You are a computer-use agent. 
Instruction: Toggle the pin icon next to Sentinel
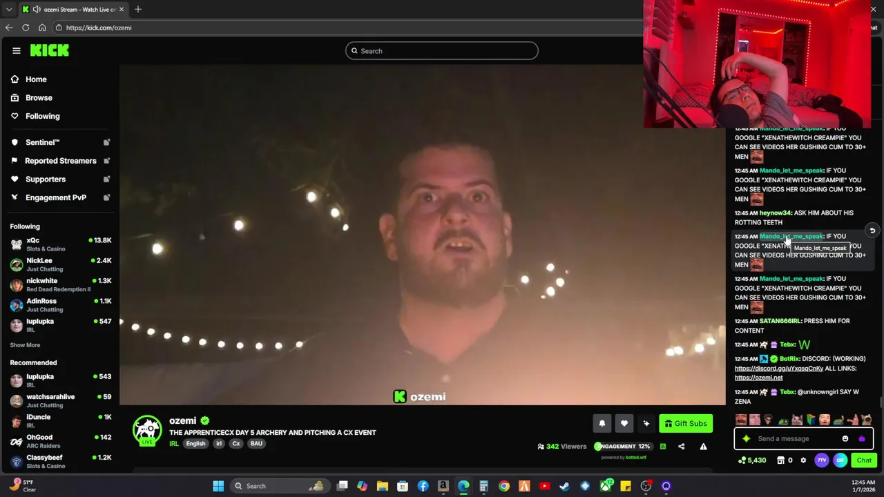(x=106, y=142)
